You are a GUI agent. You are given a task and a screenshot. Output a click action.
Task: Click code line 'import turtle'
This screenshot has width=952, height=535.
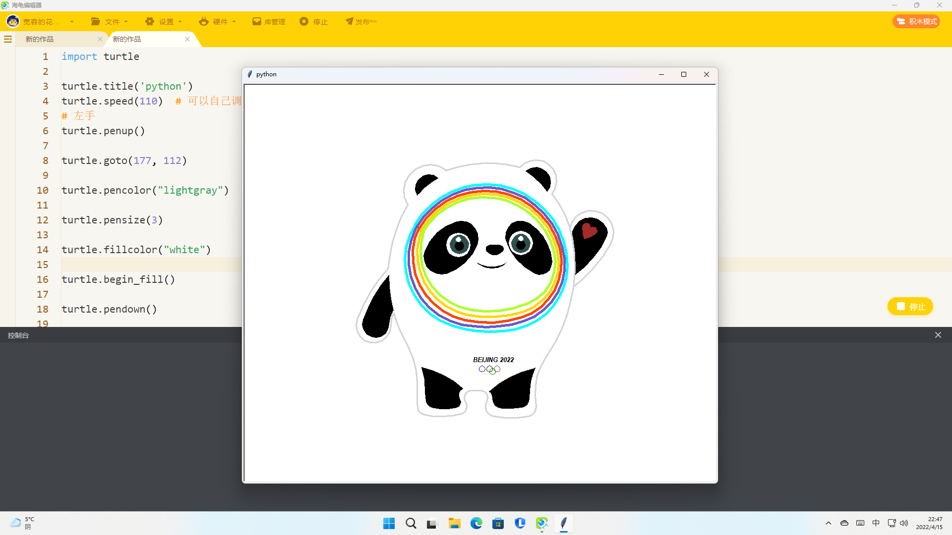(100, 56)
